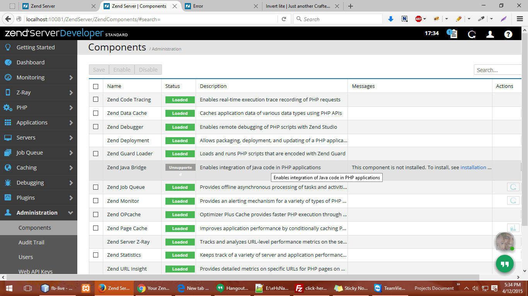Open XAMPP from the taskbar
Screen dimensions: 528x296
(86, 288)
